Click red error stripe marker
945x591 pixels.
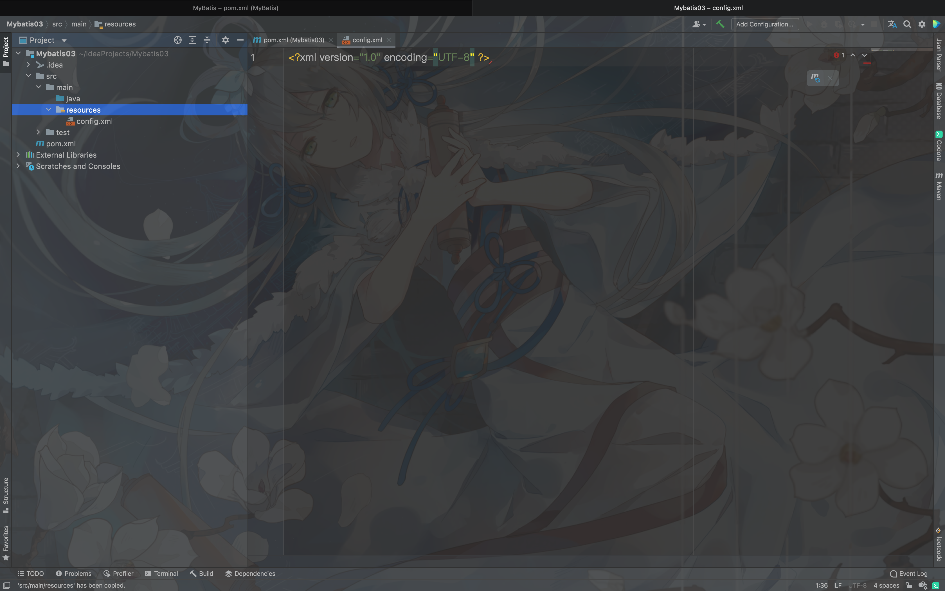click(x=867, y=63)
